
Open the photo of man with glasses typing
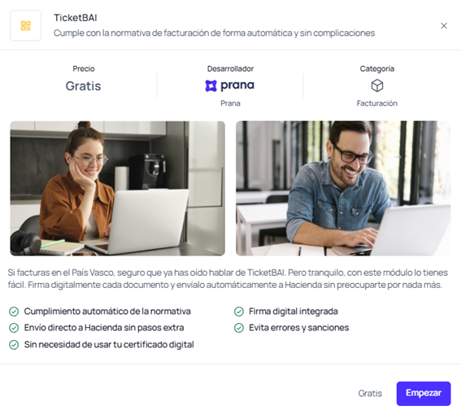coord(343,188)
